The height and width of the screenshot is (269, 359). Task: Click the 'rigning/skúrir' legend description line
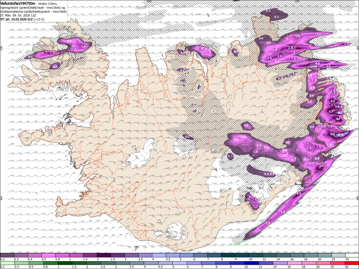[33, 7]
